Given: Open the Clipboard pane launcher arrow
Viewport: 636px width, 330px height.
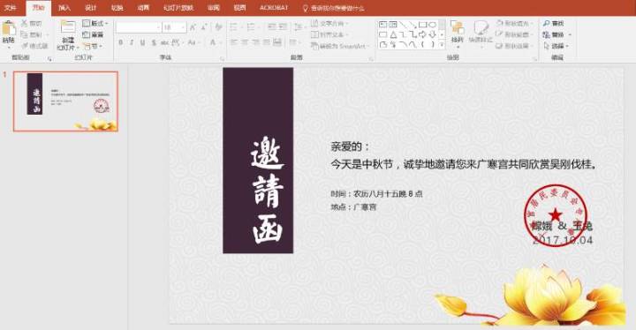Looking at the screenshot, I should pos(49,59).
